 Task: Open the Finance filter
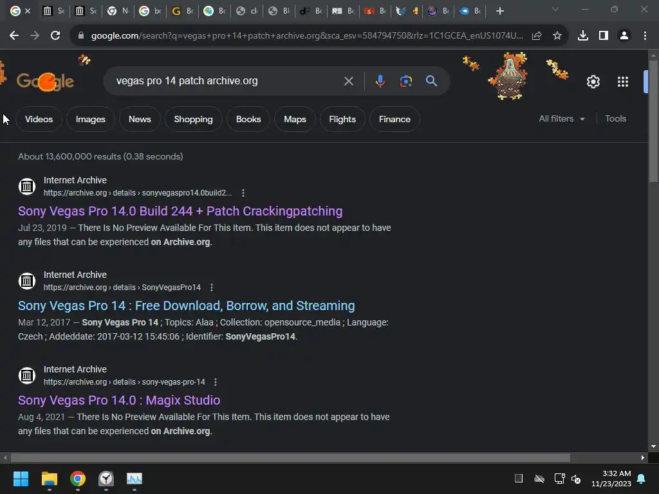[x=394, y=119]
